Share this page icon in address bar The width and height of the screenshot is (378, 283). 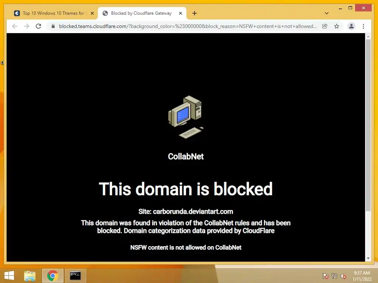point(325,26)
